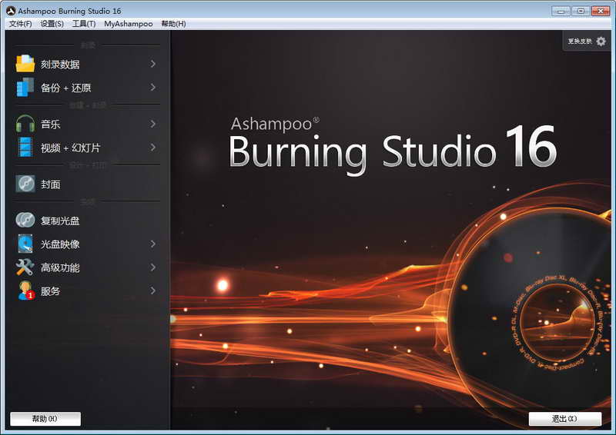Click the wrench 高级功能 tools icon
The height and width of the screenshot is (435, 616).
pos(25,267)
